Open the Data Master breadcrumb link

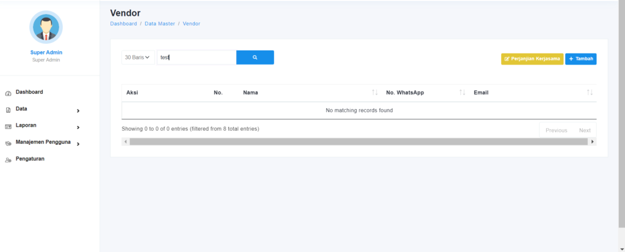[x=160, y=24]
